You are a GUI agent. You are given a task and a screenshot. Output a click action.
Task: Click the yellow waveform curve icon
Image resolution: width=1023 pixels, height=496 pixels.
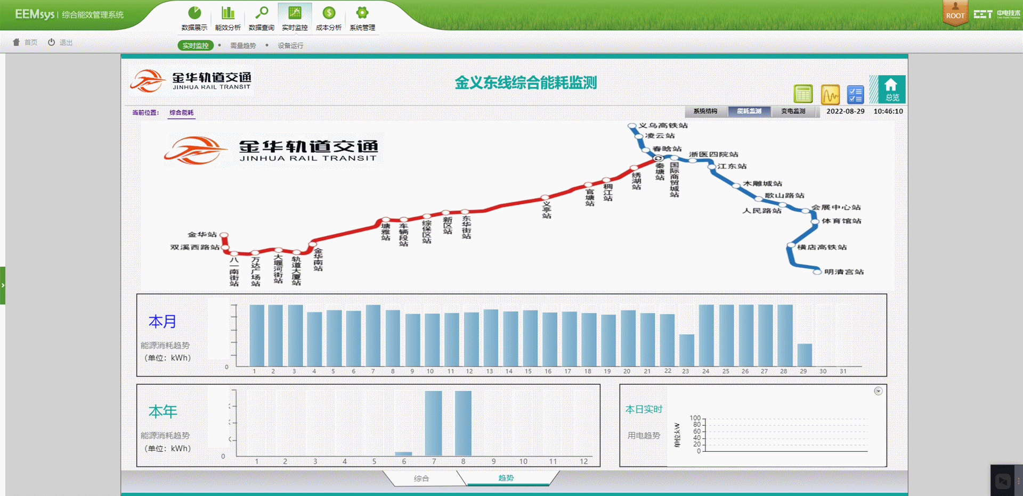(830, 95)
